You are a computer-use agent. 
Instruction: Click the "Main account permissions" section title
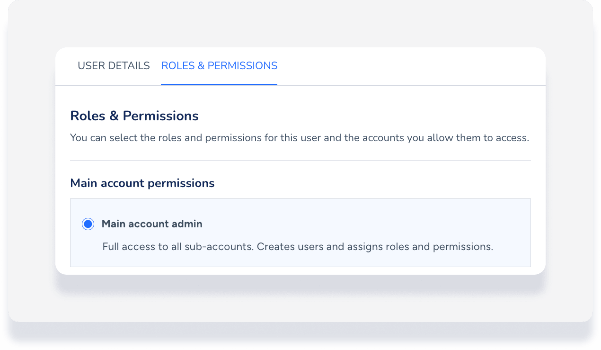pos(142,183)
